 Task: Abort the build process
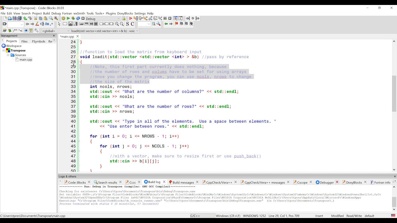pos(83,19)
